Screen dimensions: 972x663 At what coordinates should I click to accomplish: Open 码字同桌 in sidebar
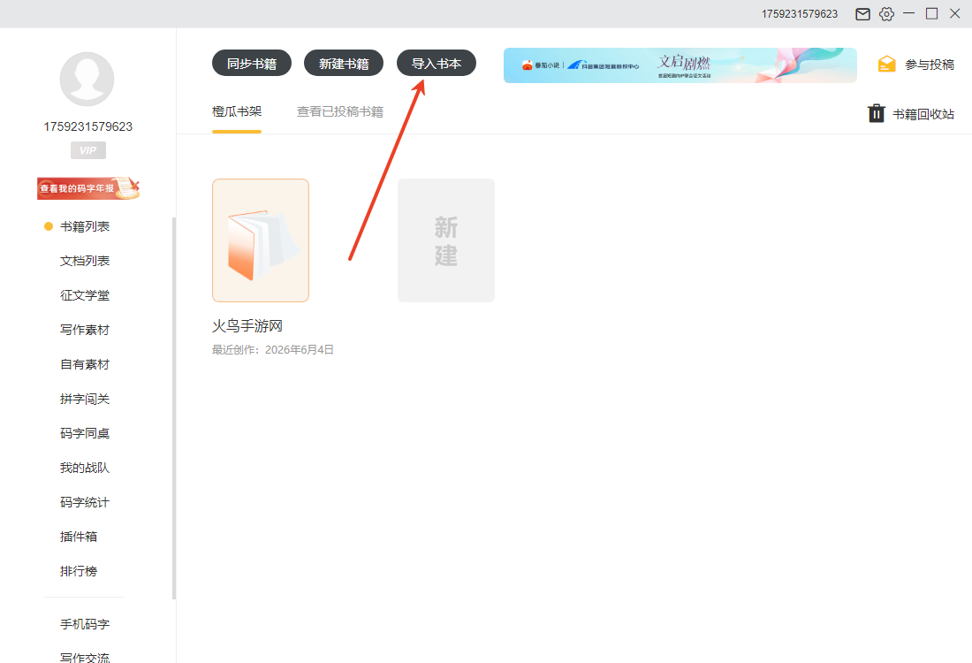coord(85,433)
